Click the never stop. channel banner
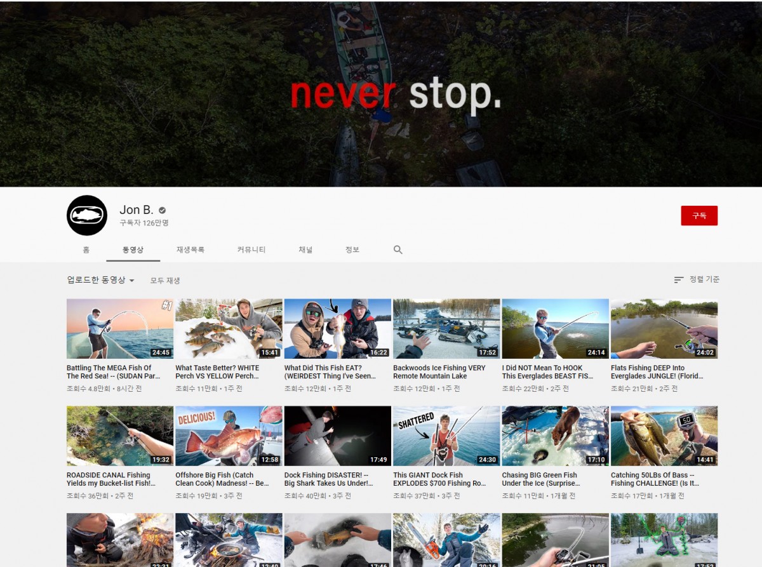The image size is (762, 567). pos(381,93)
